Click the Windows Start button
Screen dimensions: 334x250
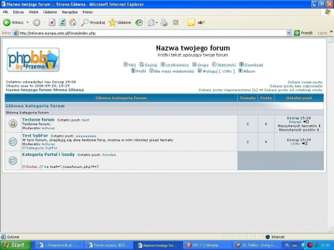pyautogui.click(x=15, y=245)
